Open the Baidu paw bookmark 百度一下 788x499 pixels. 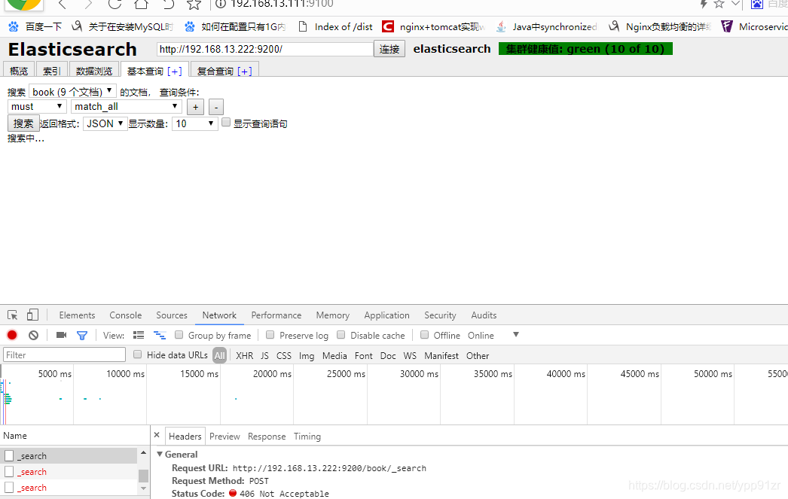pyautogui.click(x=35, y=26)
